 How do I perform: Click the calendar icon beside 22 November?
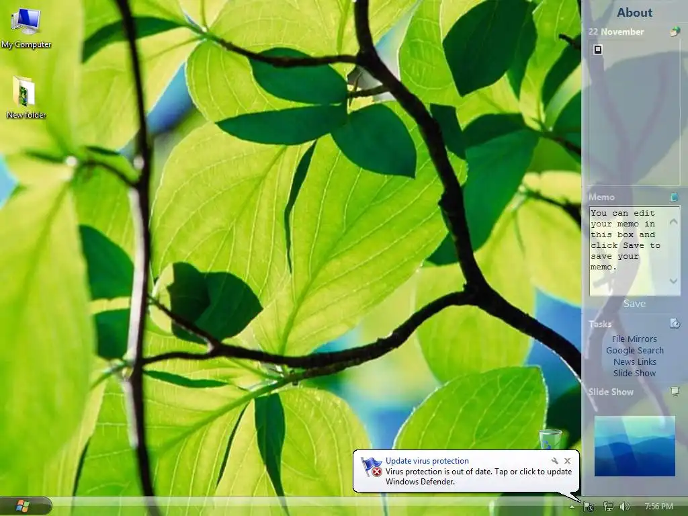coord(675,32)
